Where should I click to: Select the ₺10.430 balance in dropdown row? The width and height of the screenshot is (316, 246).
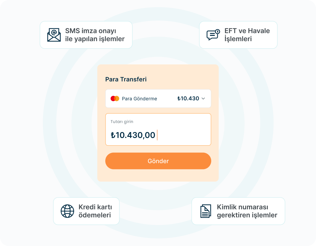tap(188, 99)
